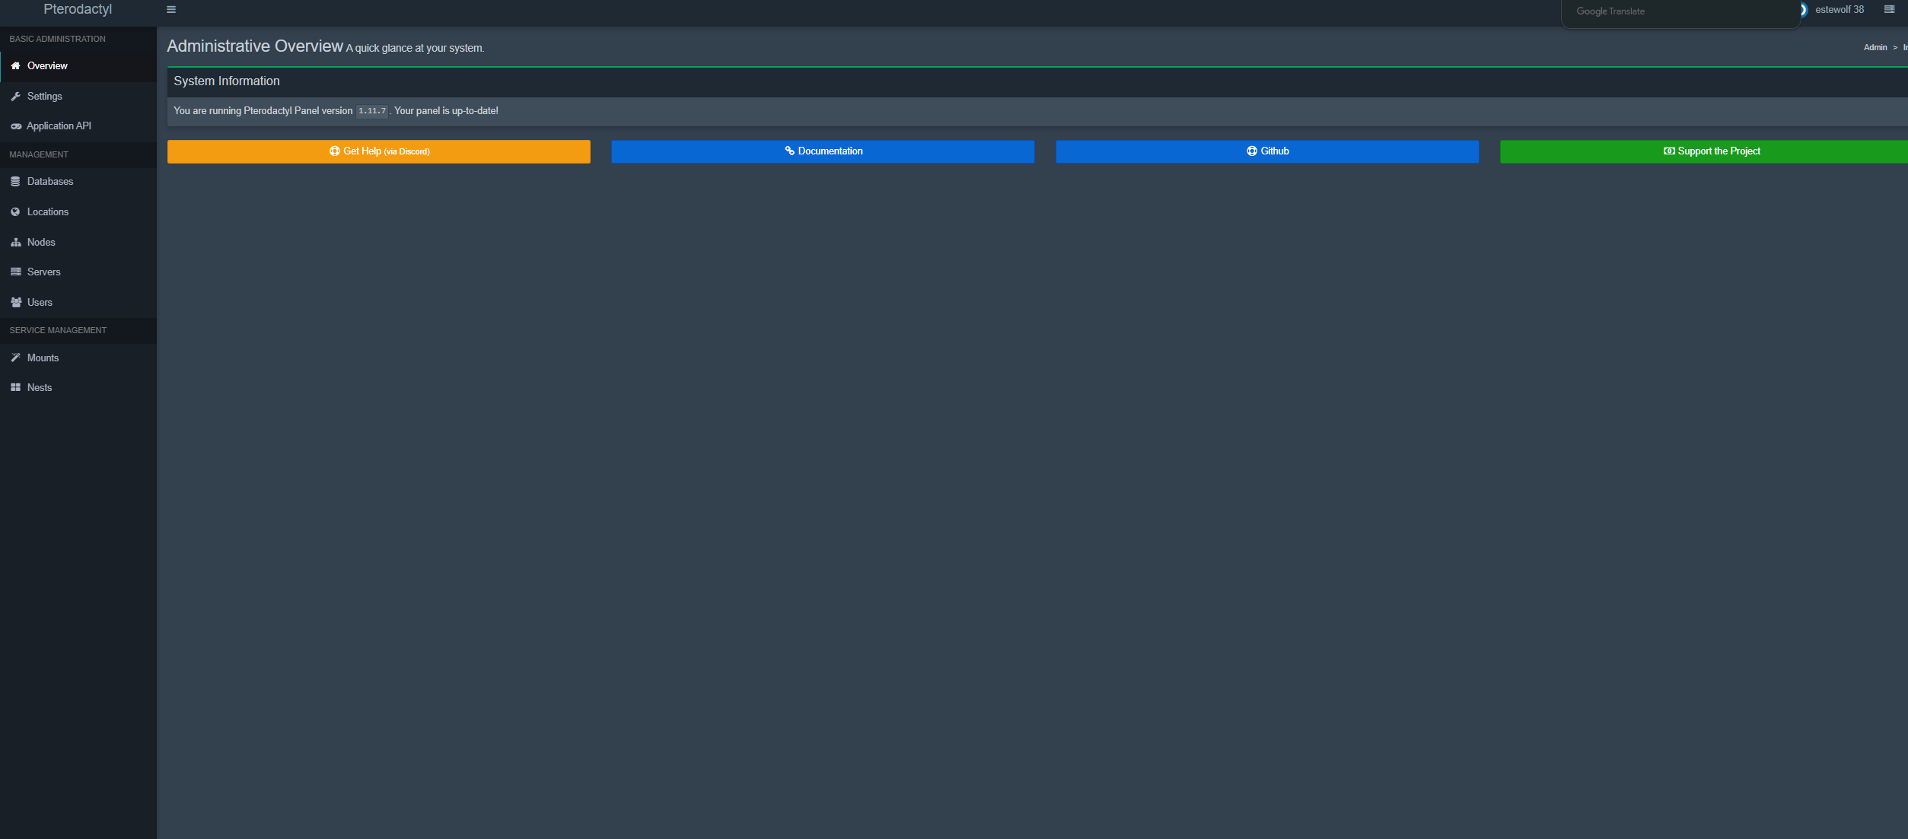1908x839 pixels.
Task: Click the Locations globe icon
Action: 15,212
